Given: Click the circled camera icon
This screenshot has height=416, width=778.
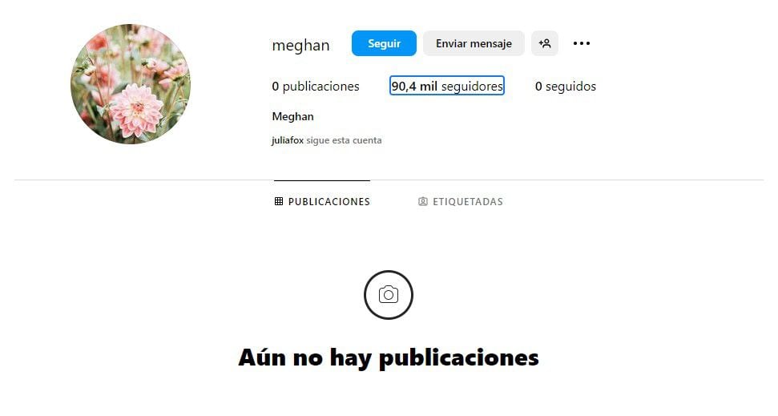Looking at the screenshot, I should click(389, 295).
